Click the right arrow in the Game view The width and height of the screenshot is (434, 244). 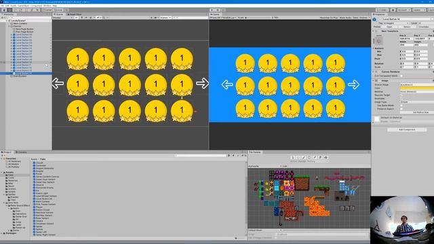[354, 85]
